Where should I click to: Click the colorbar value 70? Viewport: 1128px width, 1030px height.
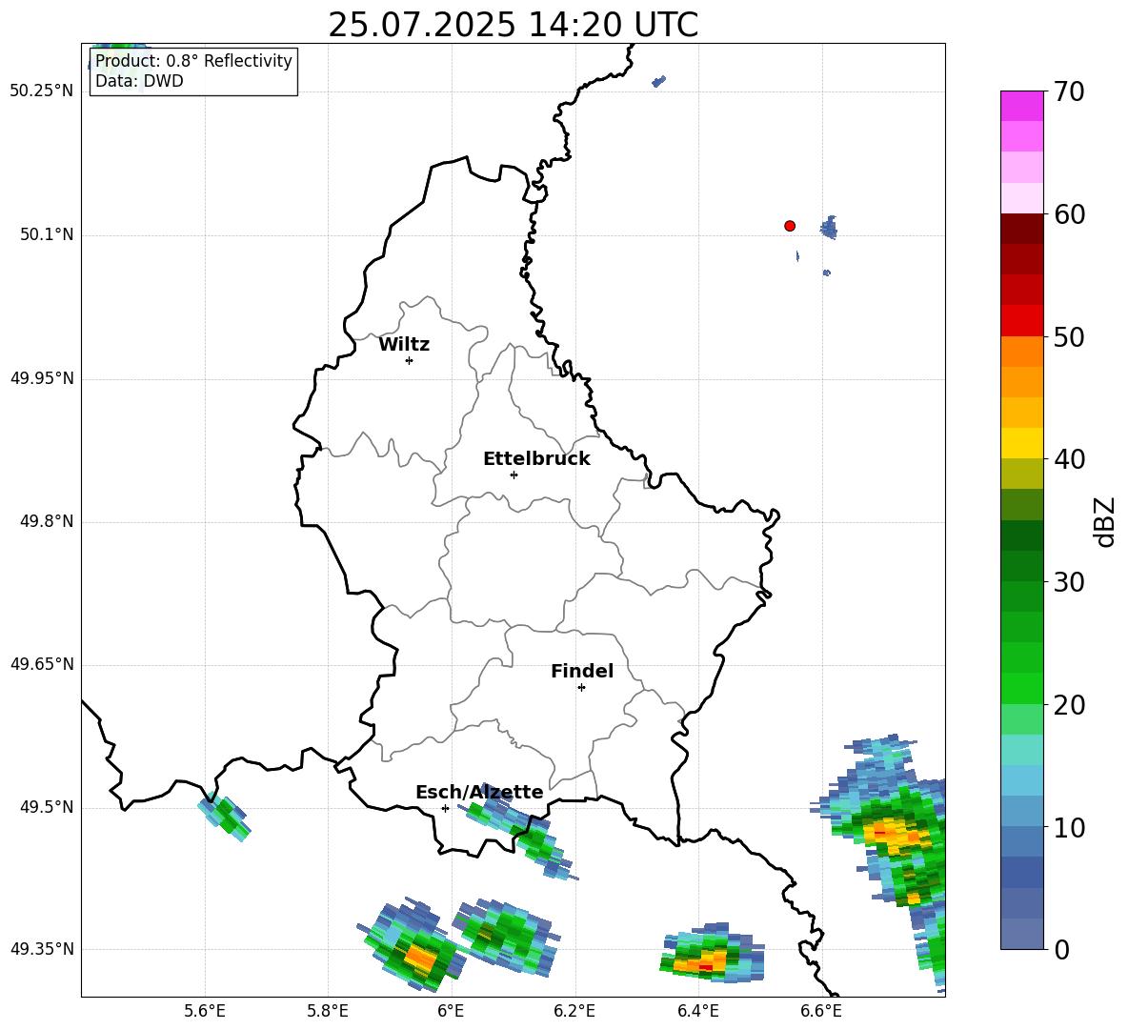coord(1069,92)
